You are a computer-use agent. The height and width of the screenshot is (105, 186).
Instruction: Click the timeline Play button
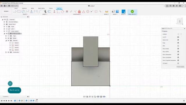pyautogui.click(x=6, y=101)
